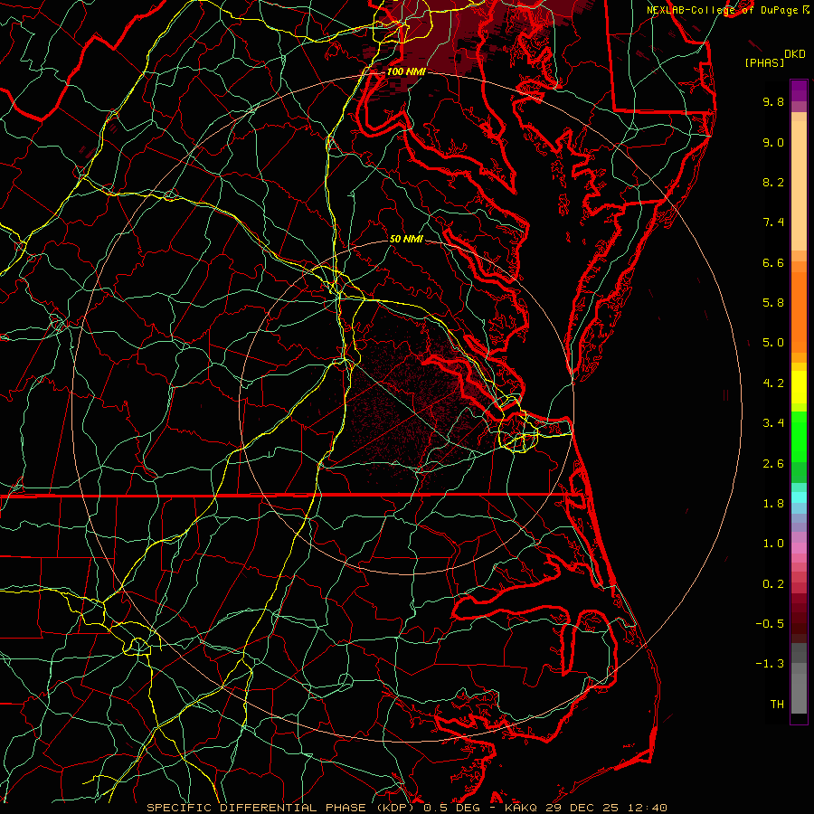The width and height of the screenshot is (814, 814).
Task: Click the 2.6 legend value
Action: tap(773, 464)
